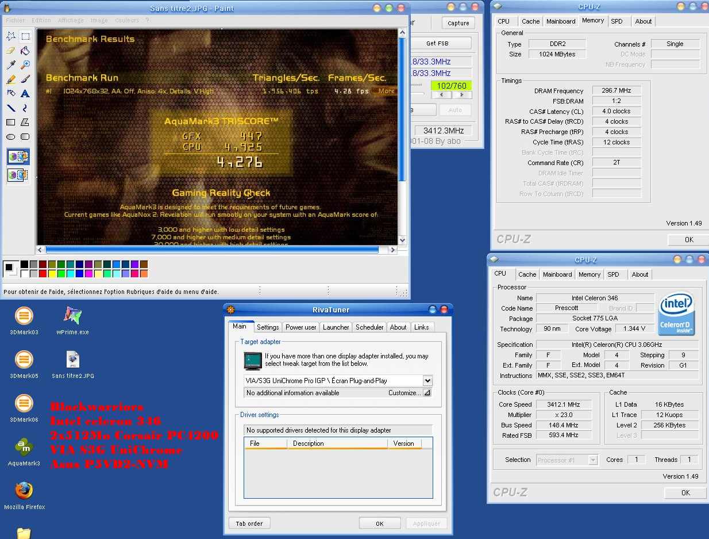
Task: Enable transparent selection mode in Paint
Action: (18, 174)
